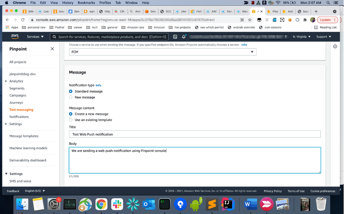Open the N. Virginia region dropdown
Viewport: 344px width, 214px height.
click(302, 37)
